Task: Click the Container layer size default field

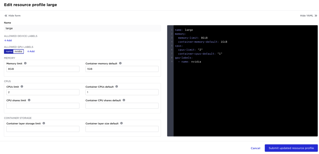Action: click(122, 129)
